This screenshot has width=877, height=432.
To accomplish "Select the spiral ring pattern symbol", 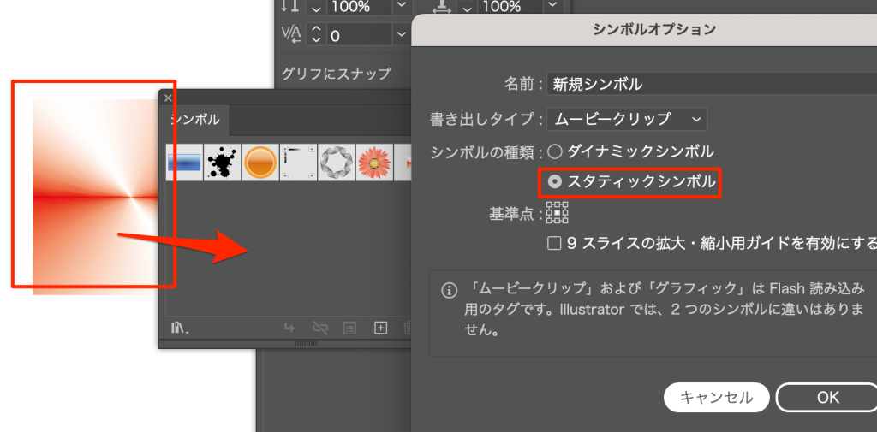I will pyautogui.click(x=337, y=162).
